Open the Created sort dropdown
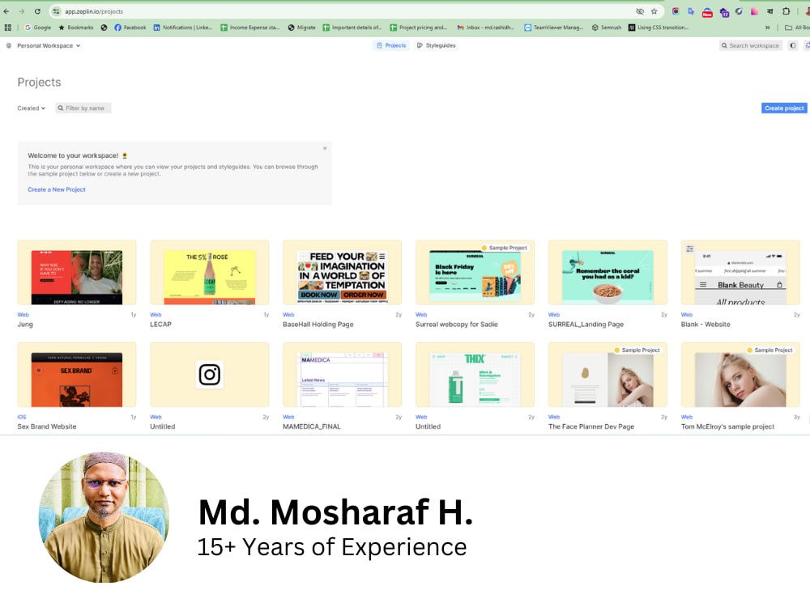Image resolution: width=810 pixels, height=607 pixels. pos(31,108)
